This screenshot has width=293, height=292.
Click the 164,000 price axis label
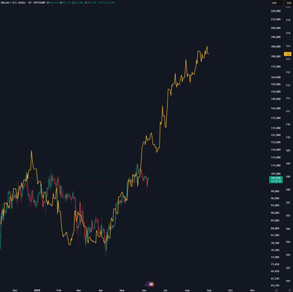tap(275, 77)
